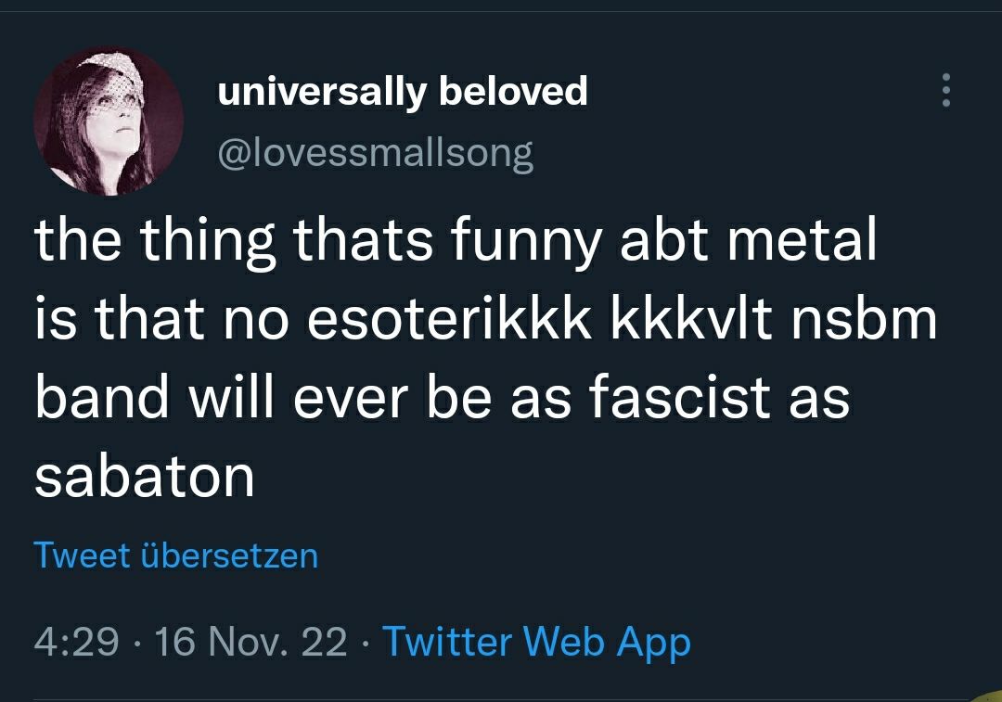The width and height of the screenshot is (1002, 702).
Task: Click the "16 Nov. 22" date
Action: pyautogui.click(x=250, y=641)
